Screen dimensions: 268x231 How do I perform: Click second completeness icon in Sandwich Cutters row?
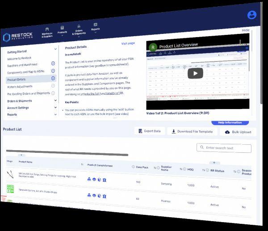tap(94, 195)
